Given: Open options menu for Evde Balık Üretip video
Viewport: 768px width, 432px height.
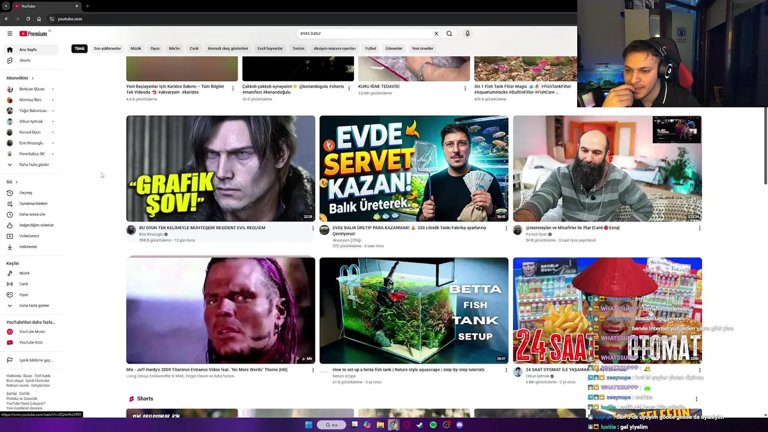Looking at the screenshot, I should (506, 228).
